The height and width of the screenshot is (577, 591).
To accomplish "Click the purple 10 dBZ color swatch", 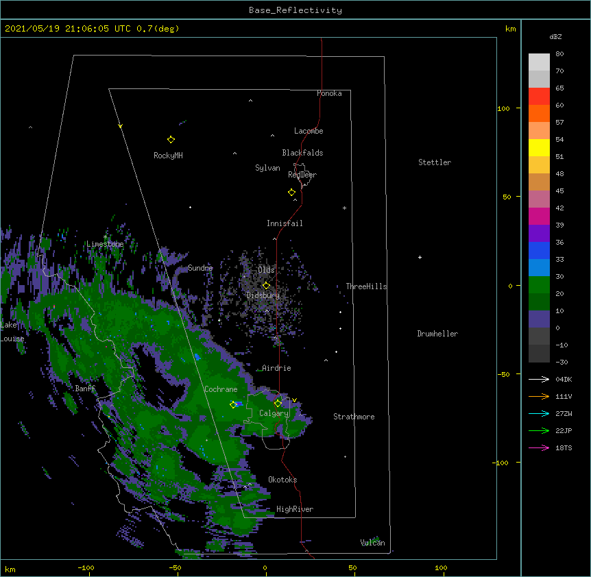I will pos(539,319).
